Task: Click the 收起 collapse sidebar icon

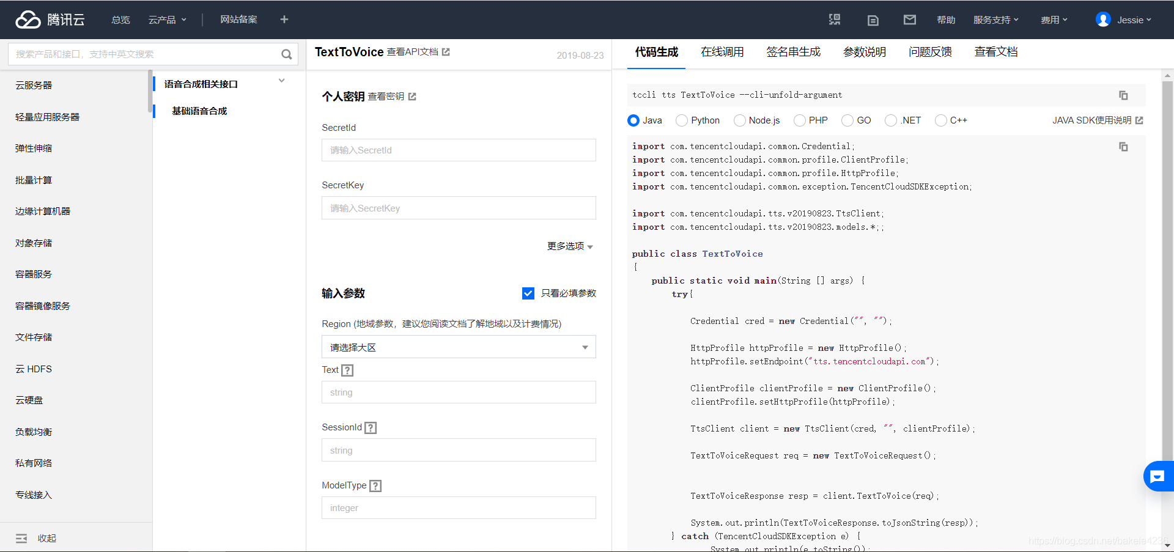Action: (21, 539)
